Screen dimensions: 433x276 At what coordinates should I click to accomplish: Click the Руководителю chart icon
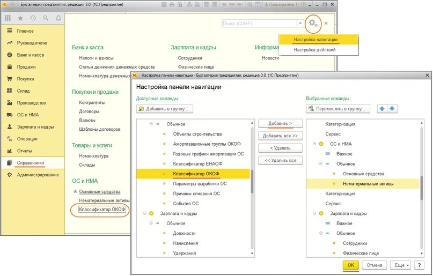click(x=9, y=43)
